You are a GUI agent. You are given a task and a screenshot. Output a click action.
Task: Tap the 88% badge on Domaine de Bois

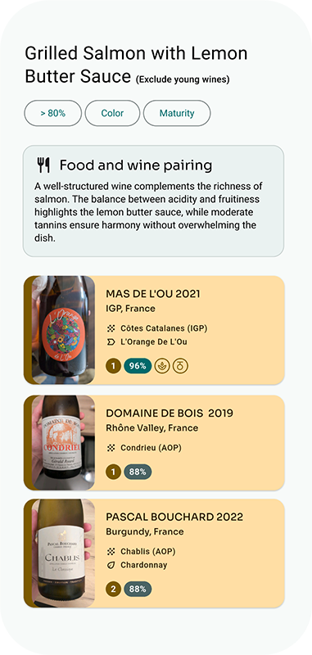point(138,472)
